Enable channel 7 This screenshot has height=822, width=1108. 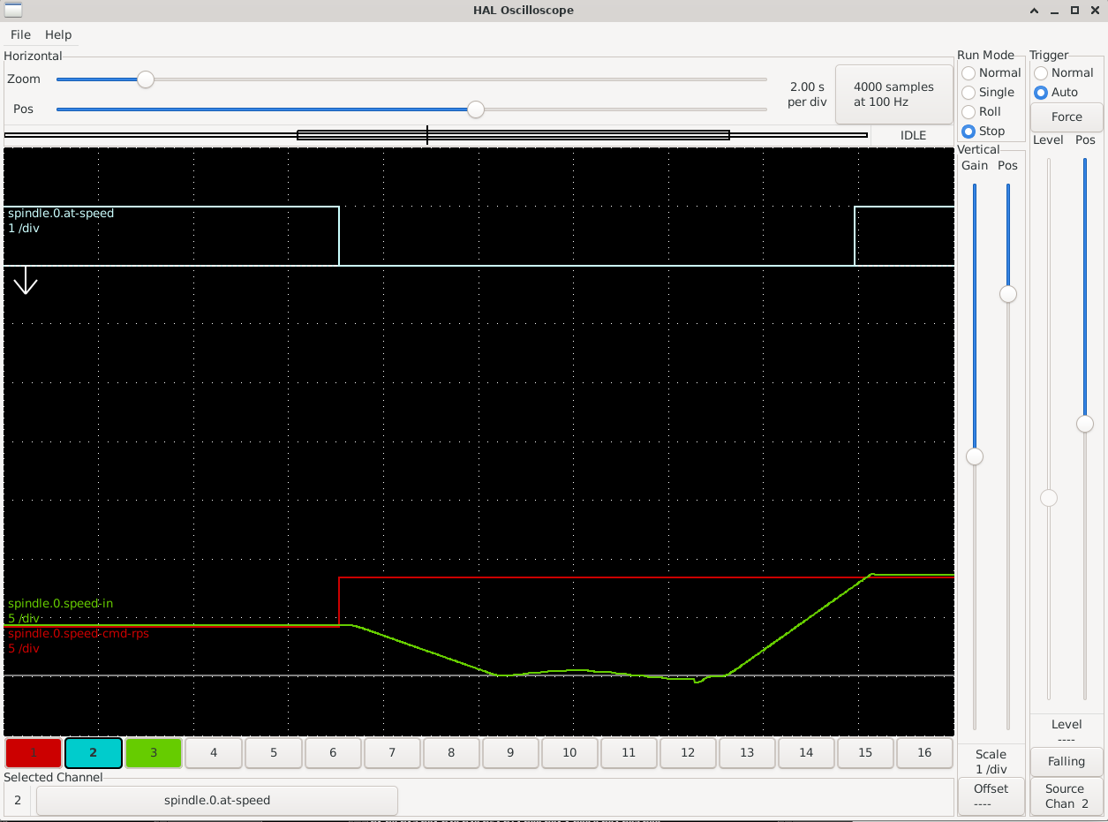pyautogui.click(x=392, y=753)
